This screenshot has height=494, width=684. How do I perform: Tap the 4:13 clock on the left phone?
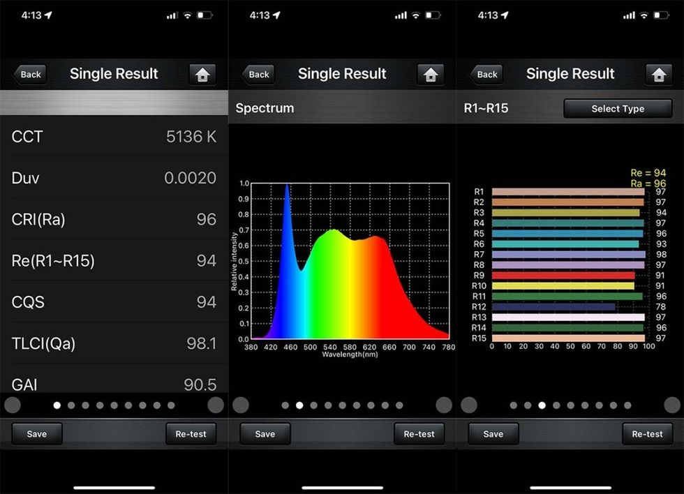[31, 15]
